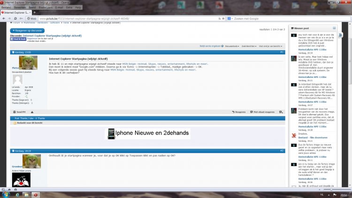Open post permalink #1
Viewport: 352px width, 198px height.
282,52
